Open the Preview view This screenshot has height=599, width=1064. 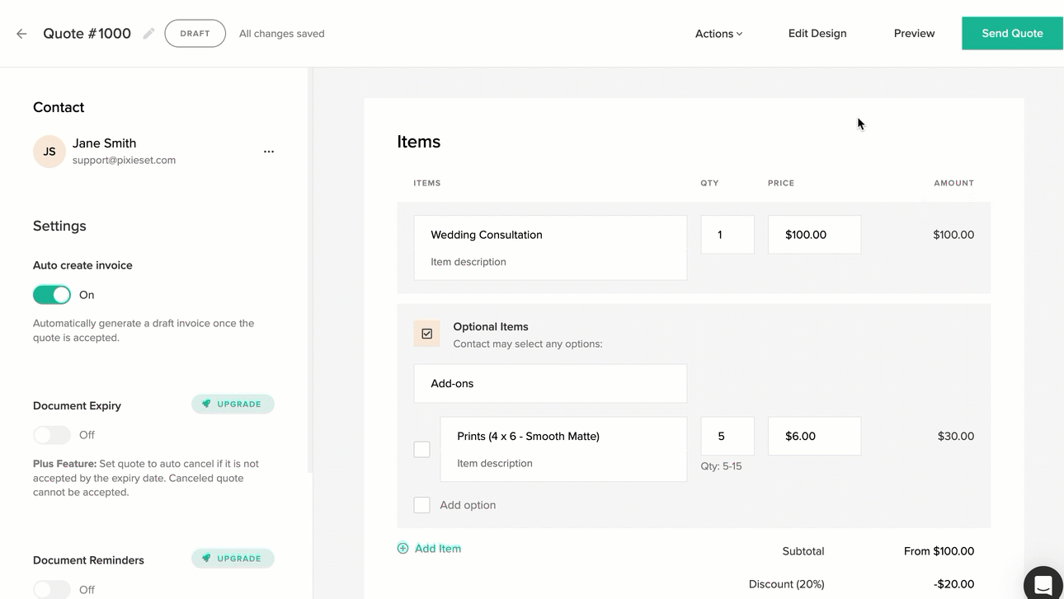tap(914, 33)
